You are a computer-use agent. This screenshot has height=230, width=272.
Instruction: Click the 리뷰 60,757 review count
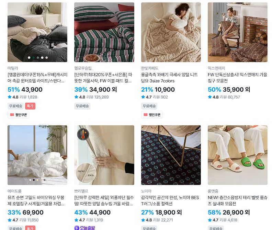click(230, 97)
